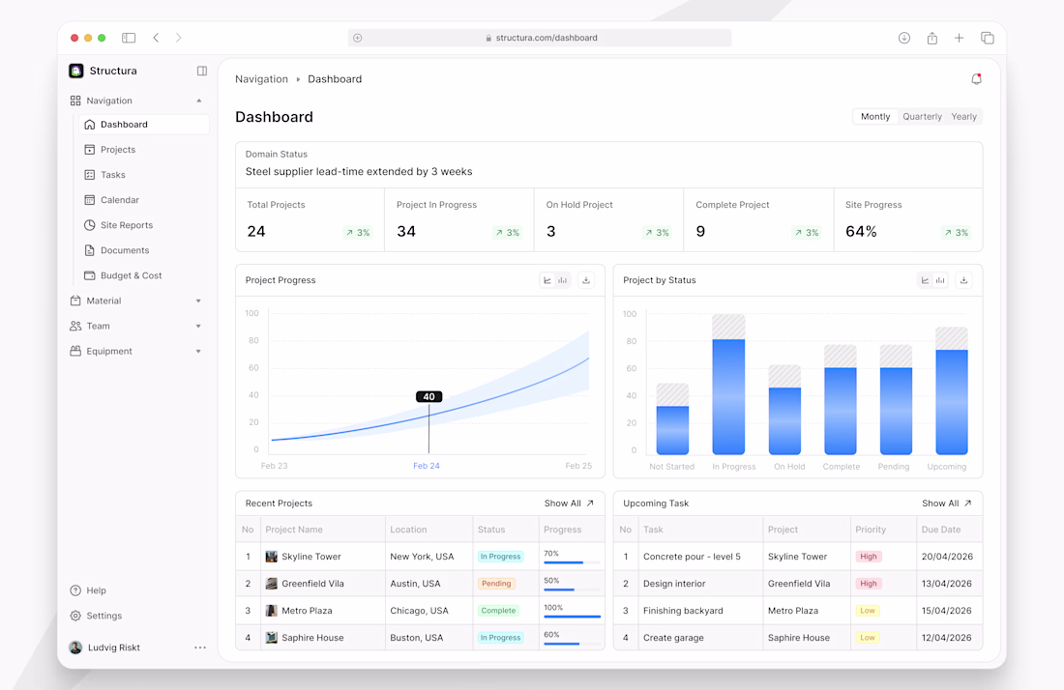Screen dimensions: 1064x690
Task: Click High priority badge on Concrete pour task
Action: [869, 557]
